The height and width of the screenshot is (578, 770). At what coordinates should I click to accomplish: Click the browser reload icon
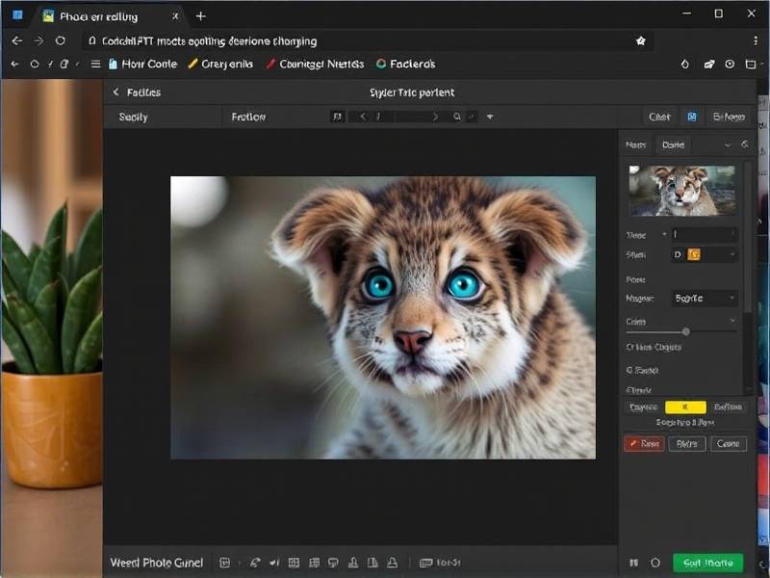click(61, 41)
